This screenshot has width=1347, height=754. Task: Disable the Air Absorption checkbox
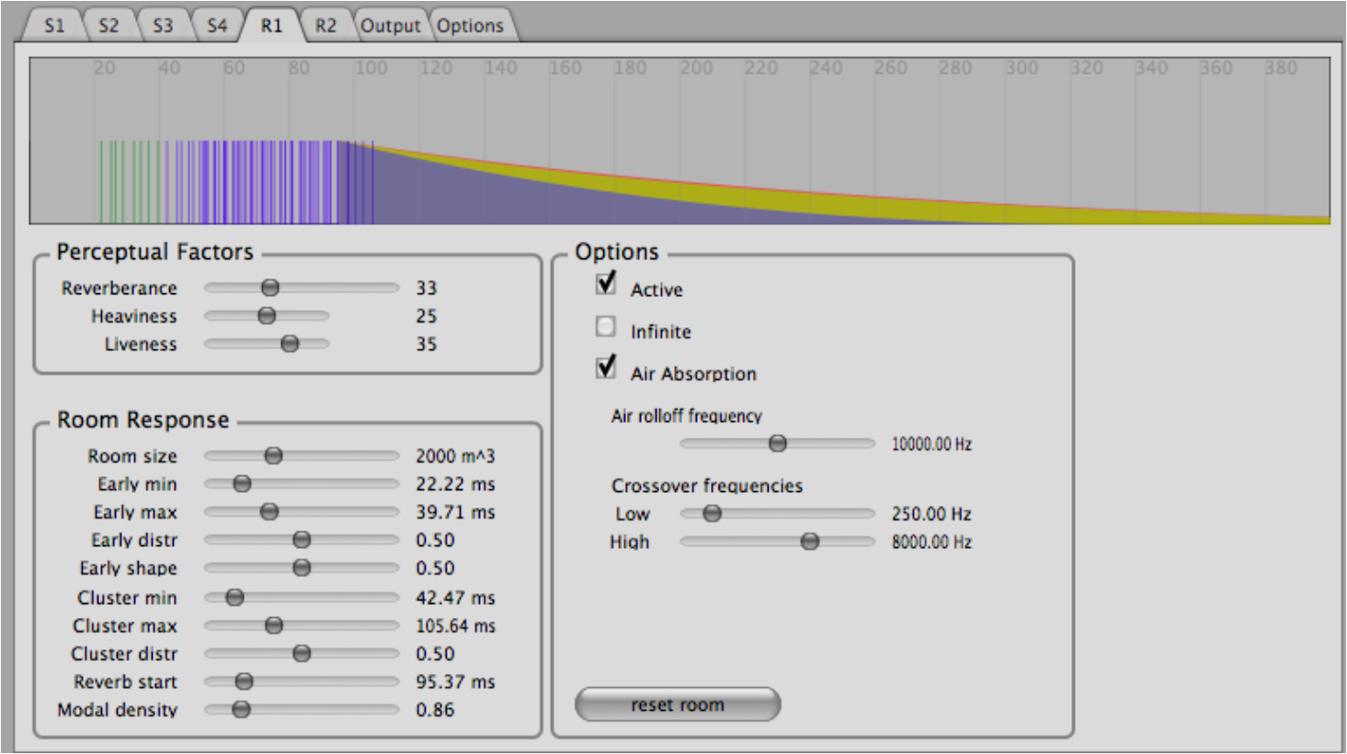606,367
